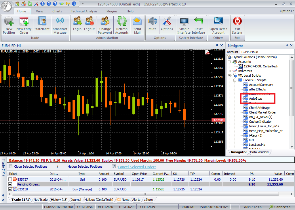Open Send Mail
This screenshot has width=295, height=210.
137,25
